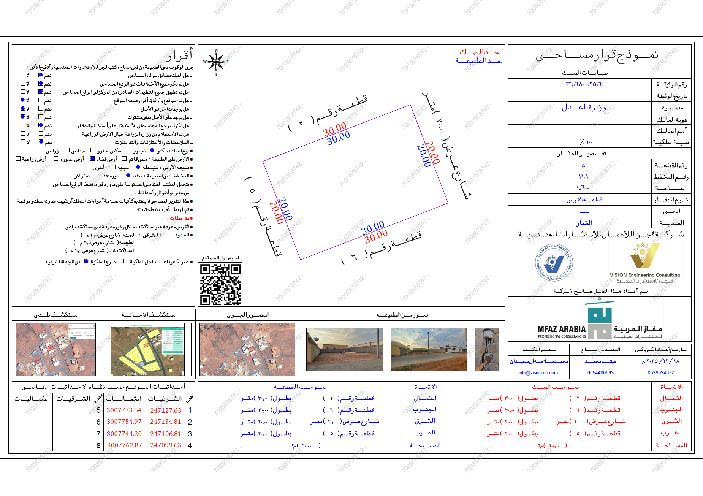Viewport: 703px width, 496px height.
Task: Open the second site photo with buildings
Action: (429, 350)
